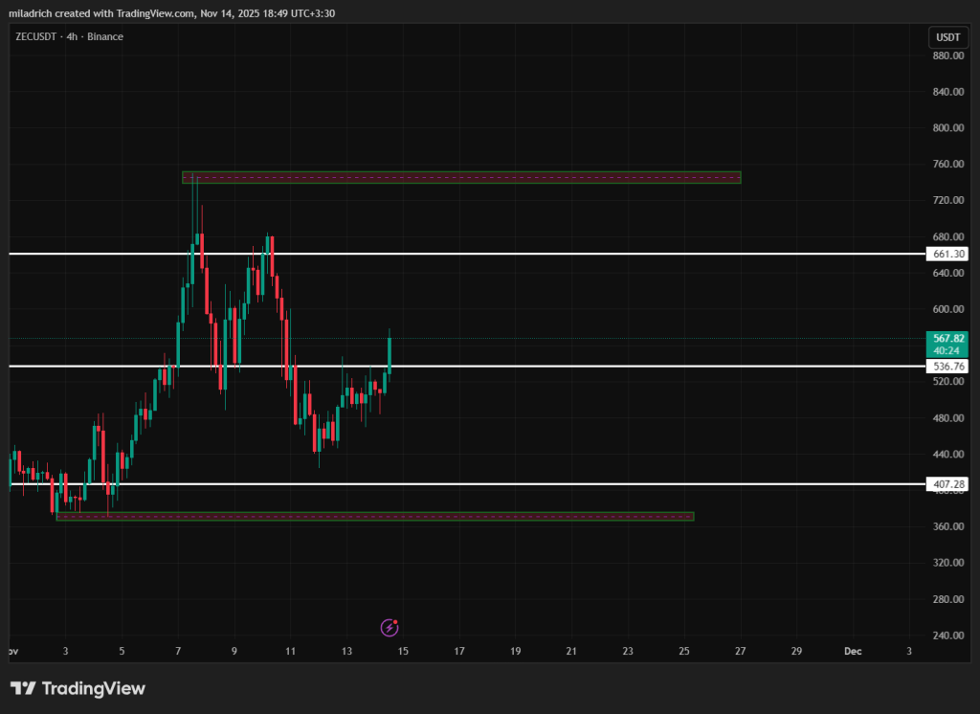Click 880.00 on the price scale
The width and height of the screenshot is (980, 714).
947,56
